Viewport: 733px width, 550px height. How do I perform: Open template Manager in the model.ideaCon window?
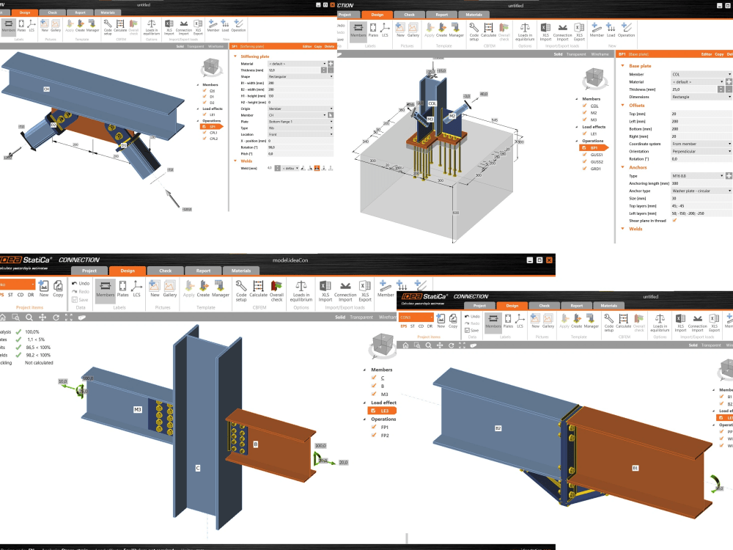(x=221, y=288)
